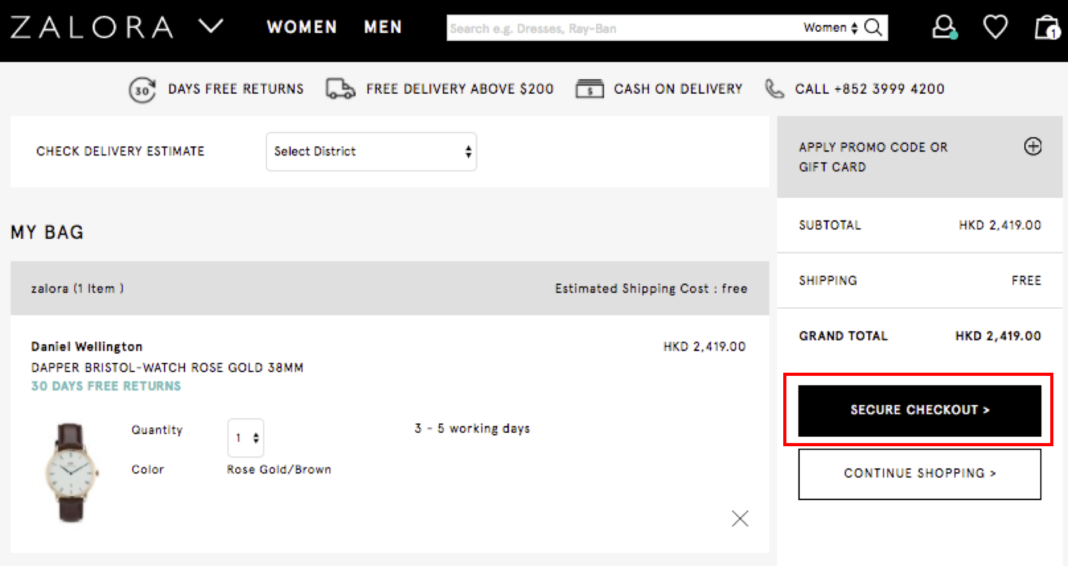Expand the chevron next to ZALORA logo
1068x566 pixels.
pyautogui.click(x=211, y=26)
